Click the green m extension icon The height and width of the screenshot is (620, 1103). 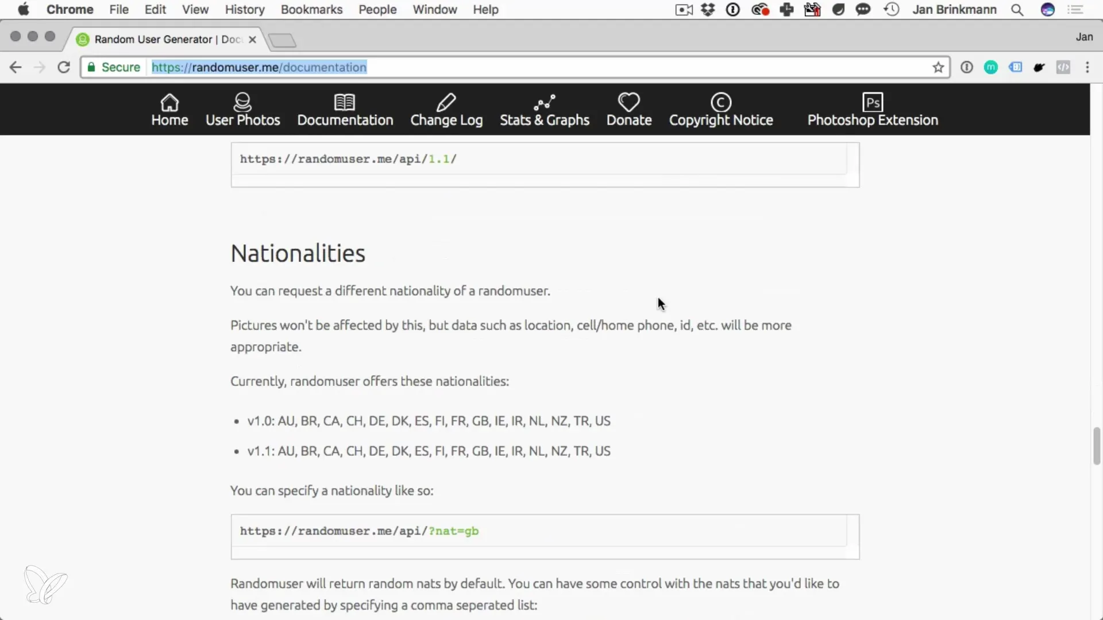(x=991, y=67)
